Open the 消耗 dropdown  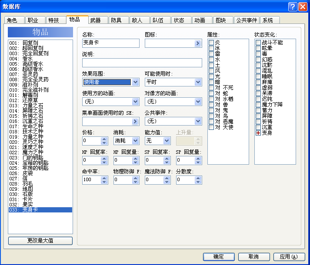(x=135, y=141)
